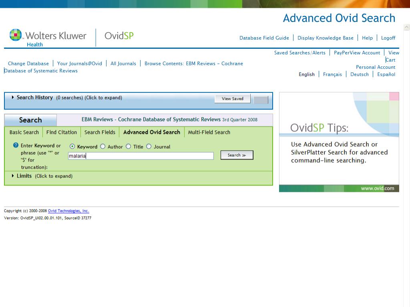
Task: Select the English language option
Action: 307,74
